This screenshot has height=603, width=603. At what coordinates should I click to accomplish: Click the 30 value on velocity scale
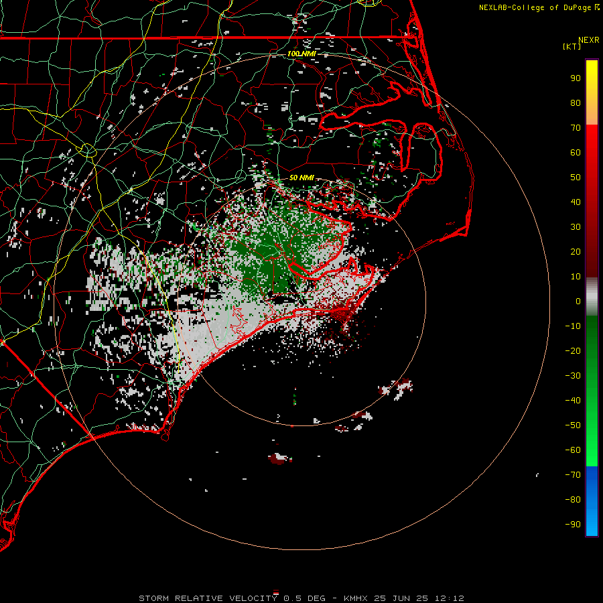pyautogui.click(x=576, y=227)
